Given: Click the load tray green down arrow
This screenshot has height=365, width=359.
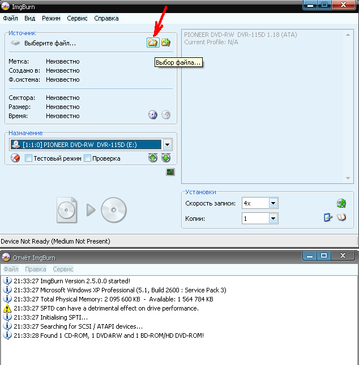Looking at the screenshot, I should pos(166,158).
